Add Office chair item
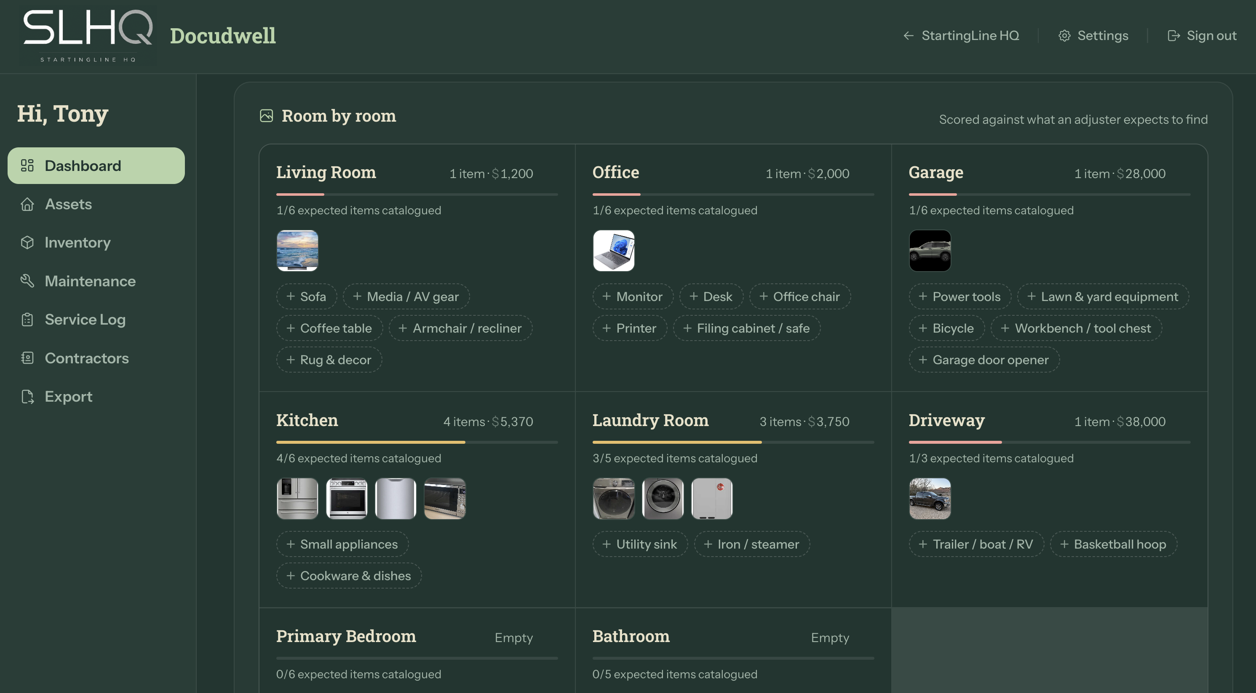This screenshot has width=1256, height=693. pos(800,296)
